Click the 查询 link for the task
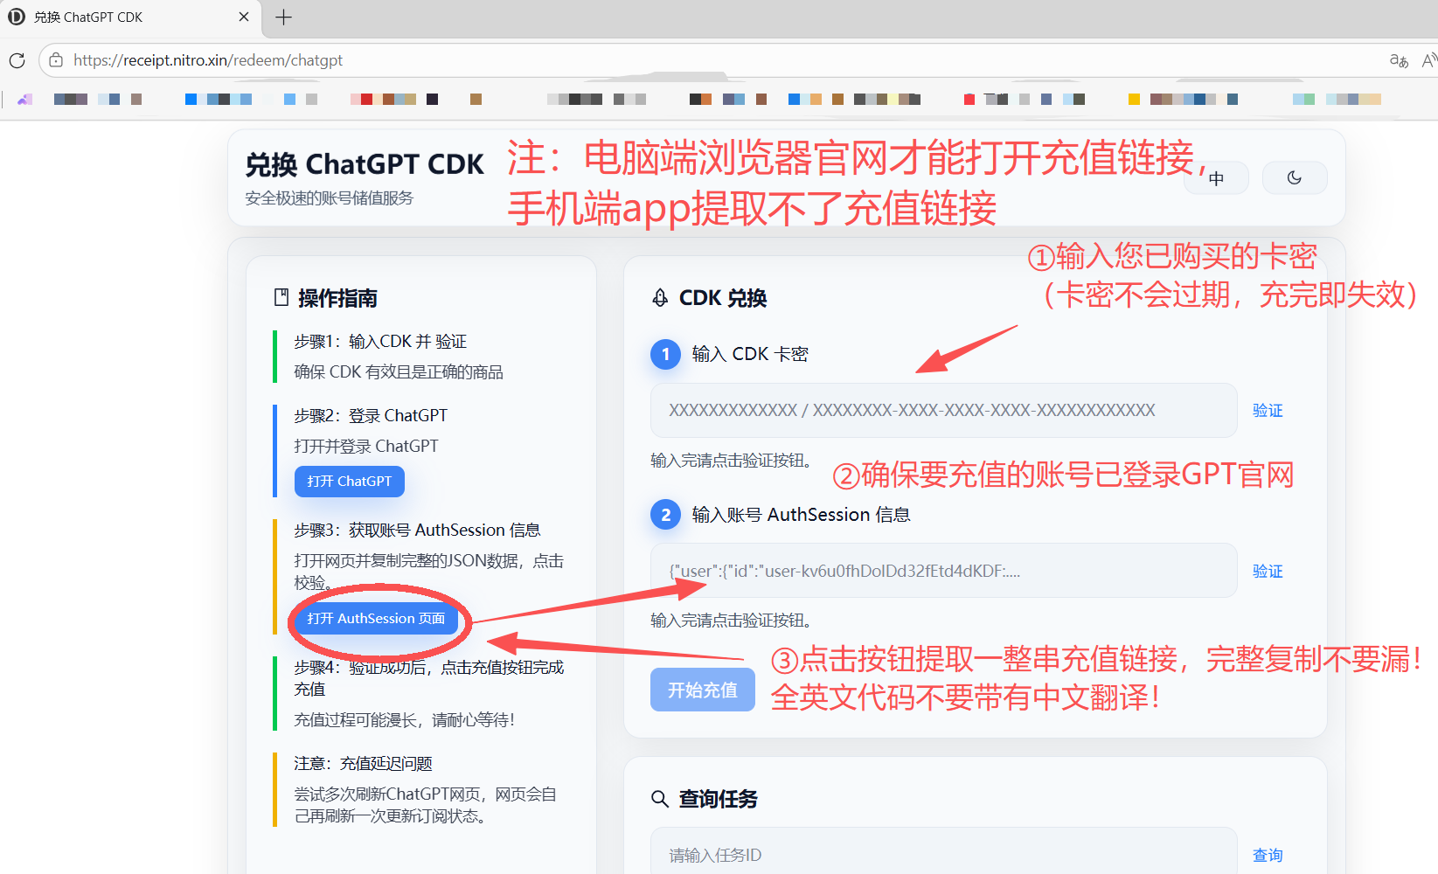The image size is (1438, 874). [1268, 855]
